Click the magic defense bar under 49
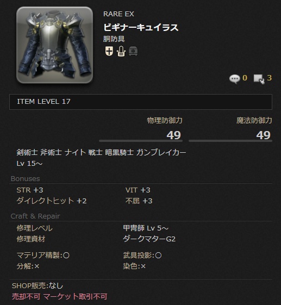The height and width of the screenshot is (305, 281). (230, 141)
